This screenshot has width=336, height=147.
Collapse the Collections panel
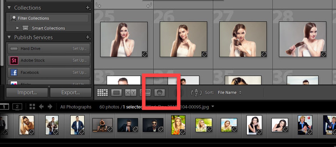(9, 8)
